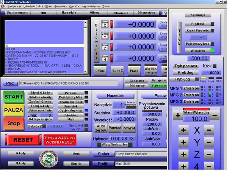Toggle Mgła mist coolant
This screenshot has width=227, height=170.
click(71, 119)
